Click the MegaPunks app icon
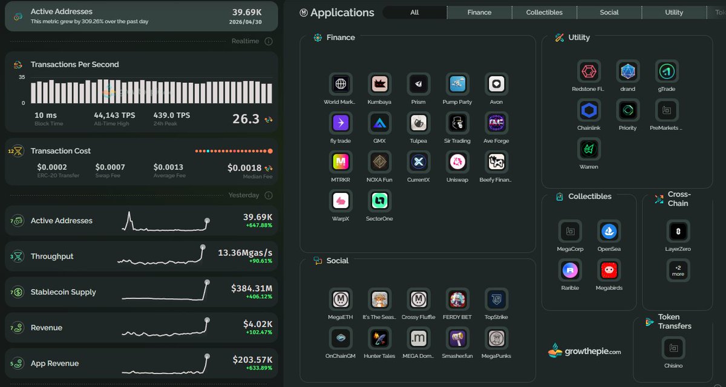Screen dimensions: 726x387 [x=496, y=338]
